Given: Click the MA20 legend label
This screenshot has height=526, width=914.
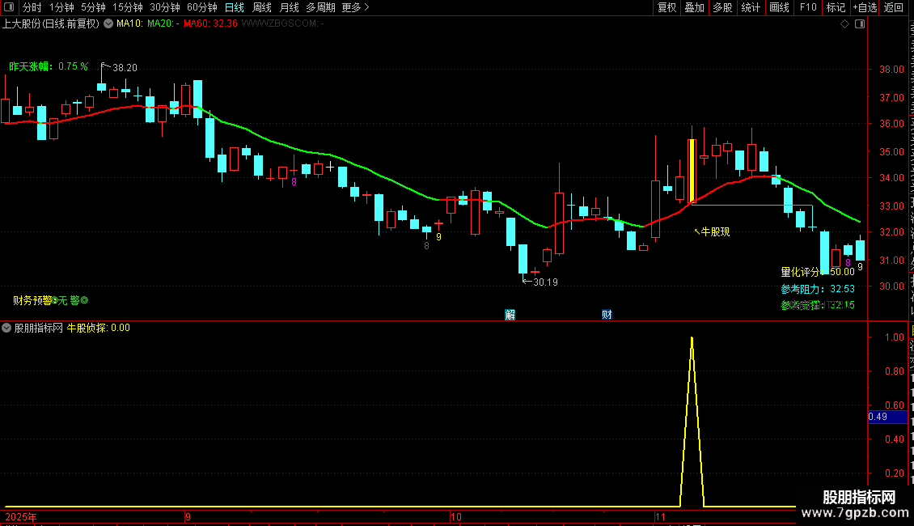Looking at the screenshot, I should click(x=163, y=23).
